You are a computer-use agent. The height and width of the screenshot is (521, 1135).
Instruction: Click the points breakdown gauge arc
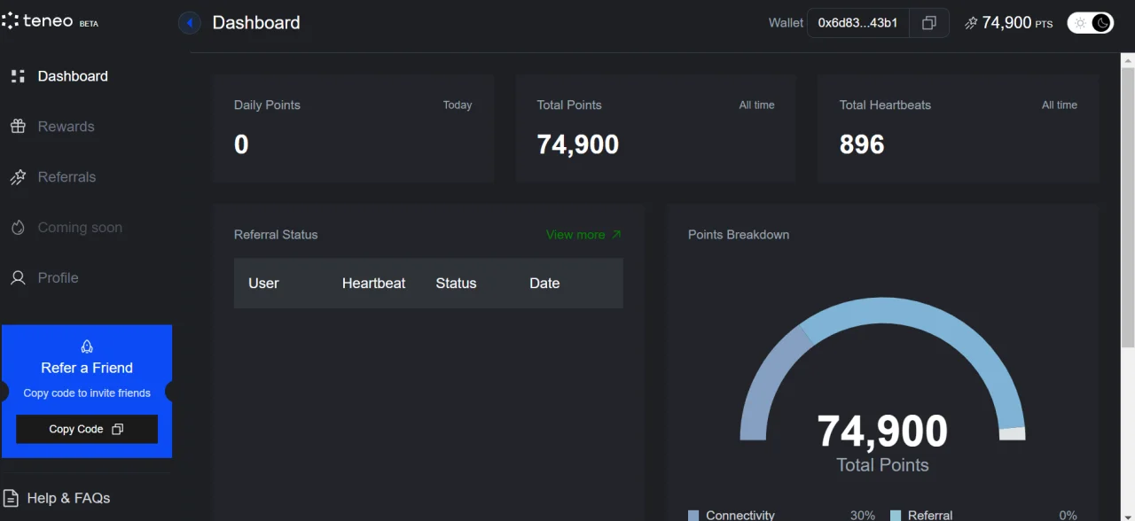coord(882,310)
